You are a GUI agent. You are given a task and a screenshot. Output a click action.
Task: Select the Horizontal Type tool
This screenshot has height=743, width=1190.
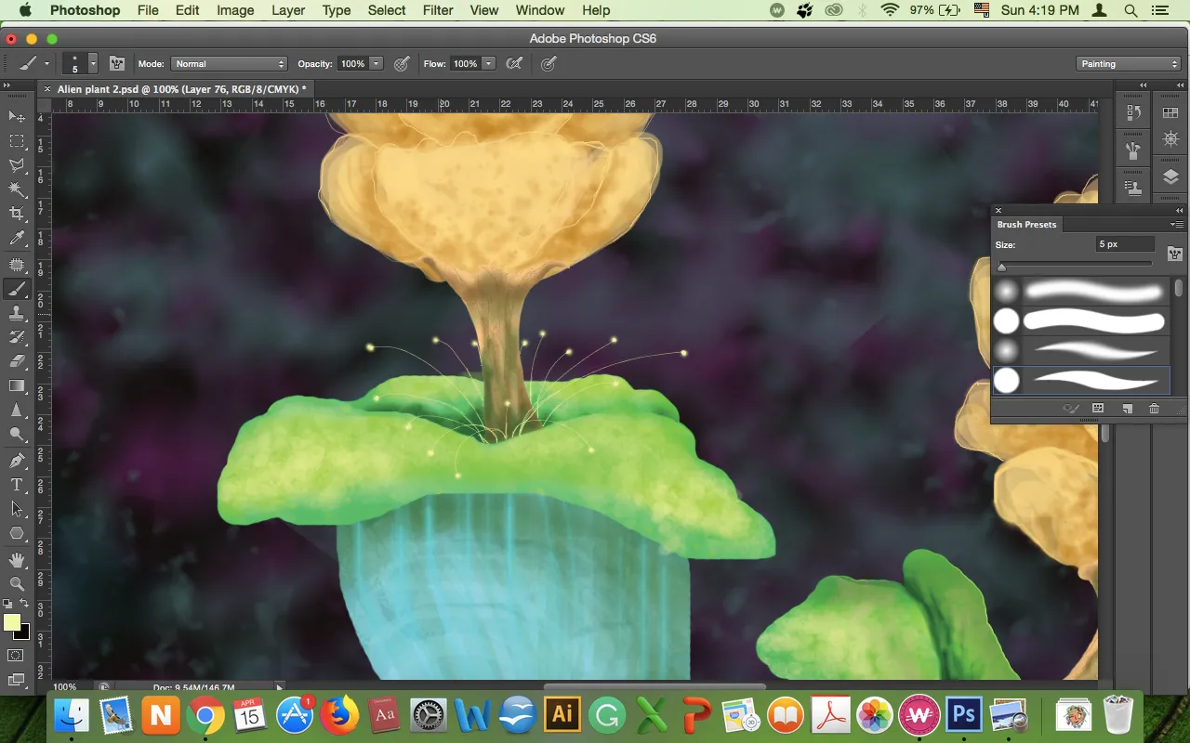tap(17, 484)
